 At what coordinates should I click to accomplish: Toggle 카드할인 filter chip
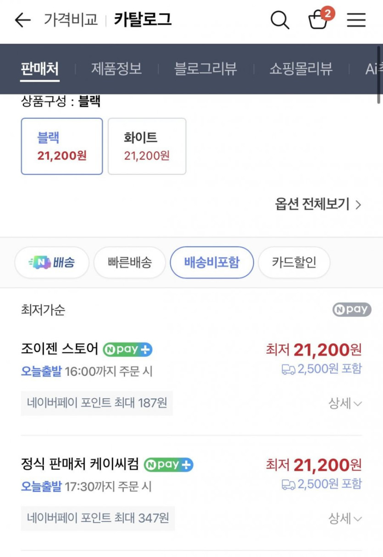tap(294, 262)
